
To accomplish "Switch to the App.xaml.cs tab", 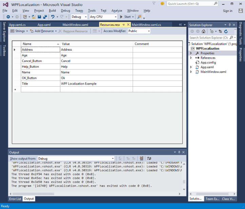I will click(x=17, y=25).
